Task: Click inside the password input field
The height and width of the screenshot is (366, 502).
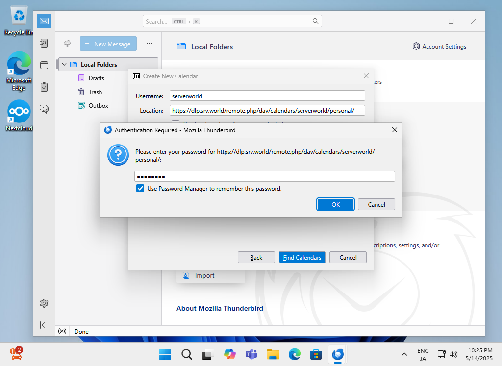Action: (265, 176)
